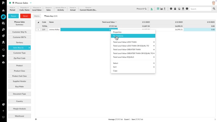This screenshot has height=122, width=217.
Task: Click the Matrix button
Action: (37, 16)
